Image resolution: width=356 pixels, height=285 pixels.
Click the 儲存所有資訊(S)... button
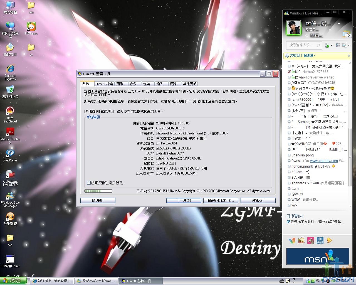pos(221,200)
